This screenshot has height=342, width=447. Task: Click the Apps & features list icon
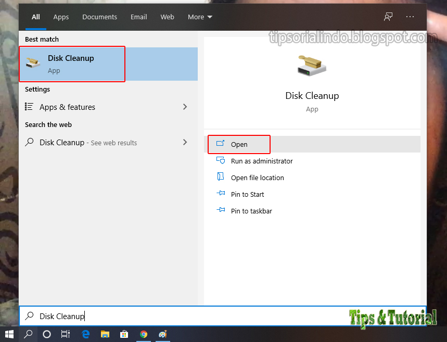pos(29,107)
